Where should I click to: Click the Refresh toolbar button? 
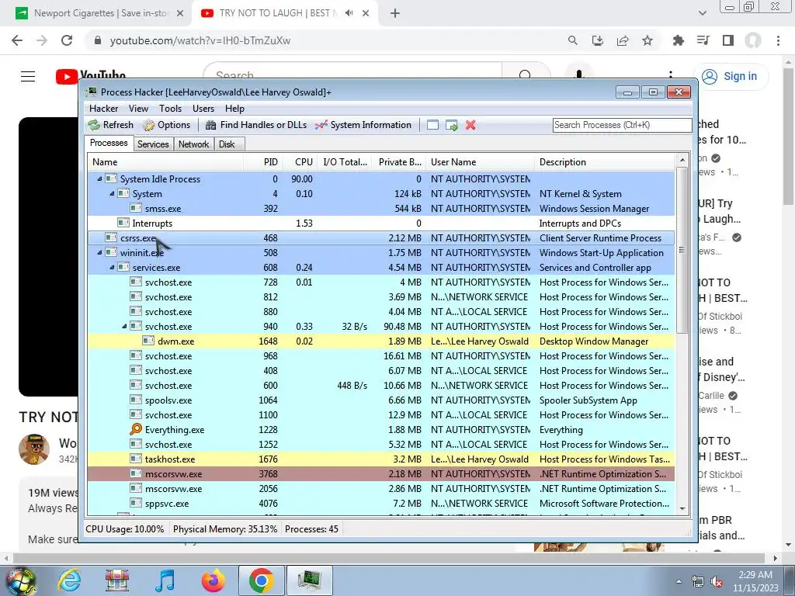(110, 125)
